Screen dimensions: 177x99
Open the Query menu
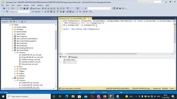[x=19, y=5]
